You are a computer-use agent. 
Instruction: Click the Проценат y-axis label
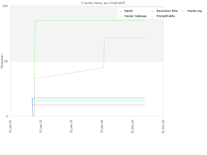click(x=2, y=61)
